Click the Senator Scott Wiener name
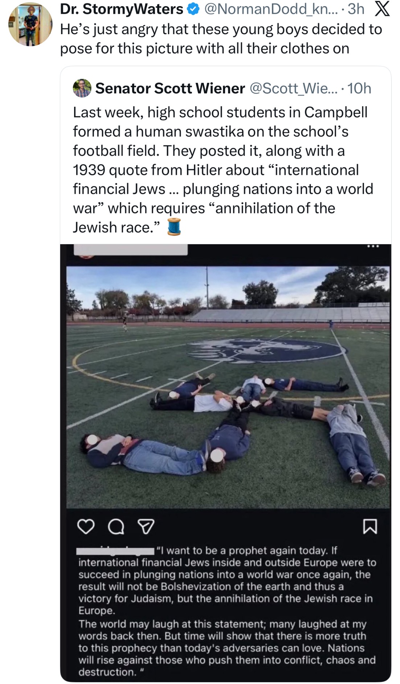This screenshot has height=684, width=400. [170, 88]
